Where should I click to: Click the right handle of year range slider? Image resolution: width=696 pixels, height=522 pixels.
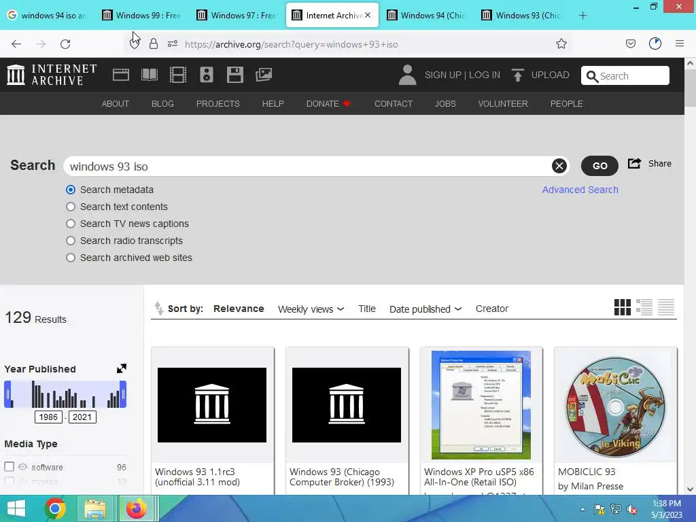tap(123, 394)
